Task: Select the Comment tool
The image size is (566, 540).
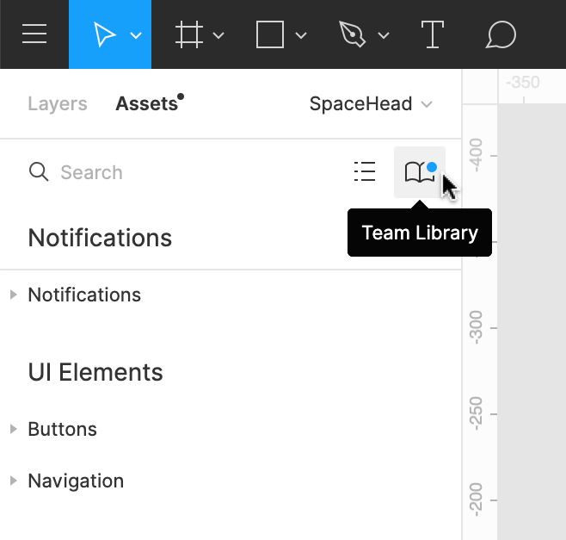Action: point(501,35)
